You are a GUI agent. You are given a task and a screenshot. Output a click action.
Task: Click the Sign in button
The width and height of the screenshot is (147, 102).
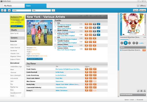(x=135, y=10)
